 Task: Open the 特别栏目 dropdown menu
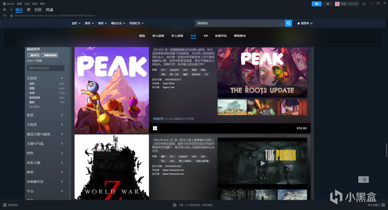(x=136, y=23)
